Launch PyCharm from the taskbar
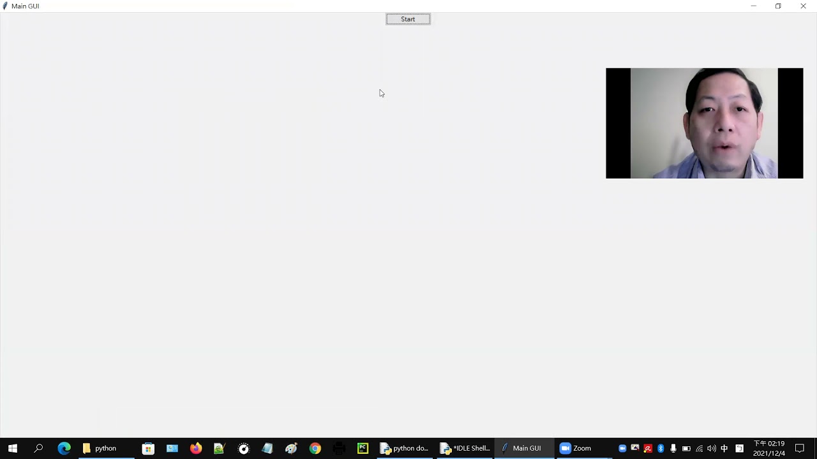817x459 pixels. point(363,448)
